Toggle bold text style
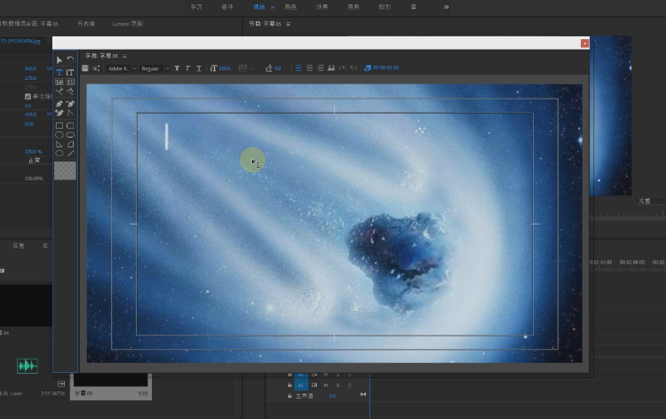 point(177,68)
